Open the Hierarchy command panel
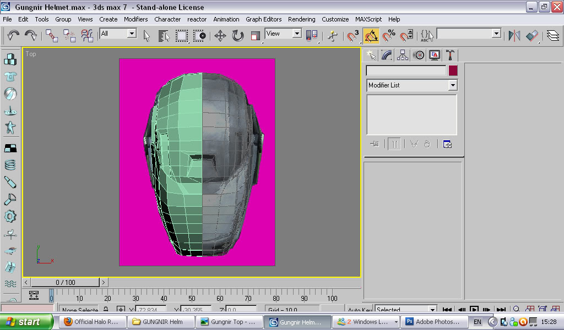 point(403,55)
